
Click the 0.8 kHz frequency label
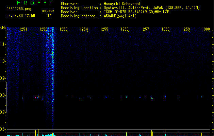pyautogui.click(x=3, y=95)
